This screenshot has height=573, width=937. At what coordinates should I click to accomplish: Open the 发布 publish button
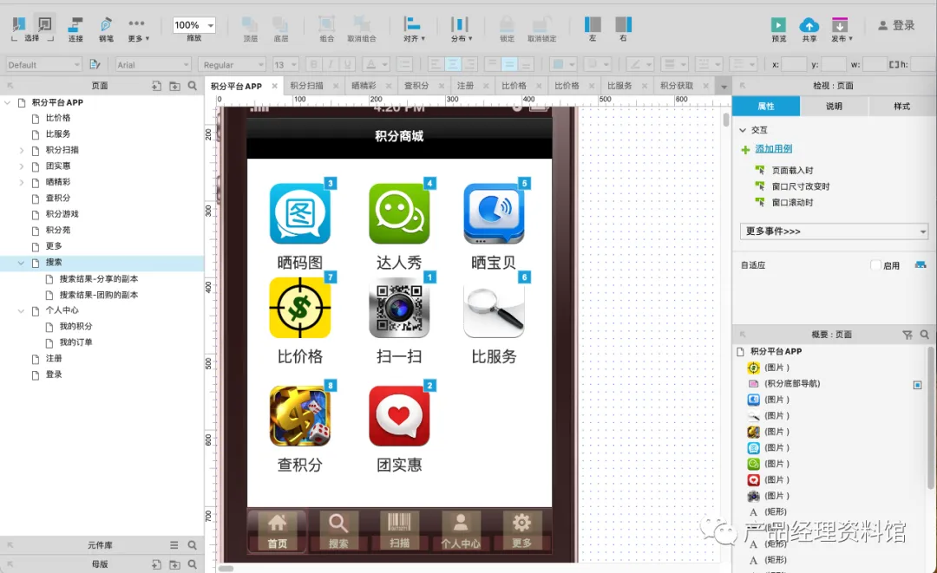840,29
